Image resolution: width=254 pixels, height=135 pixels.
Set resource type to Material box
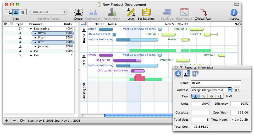point(212,96)
